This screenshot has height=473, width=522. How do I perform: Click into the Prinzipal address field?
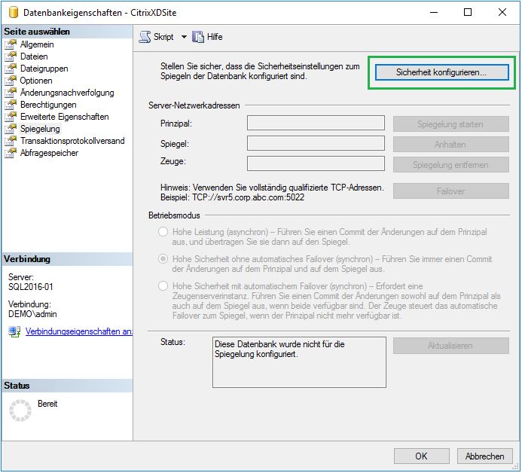click(316, 124)
